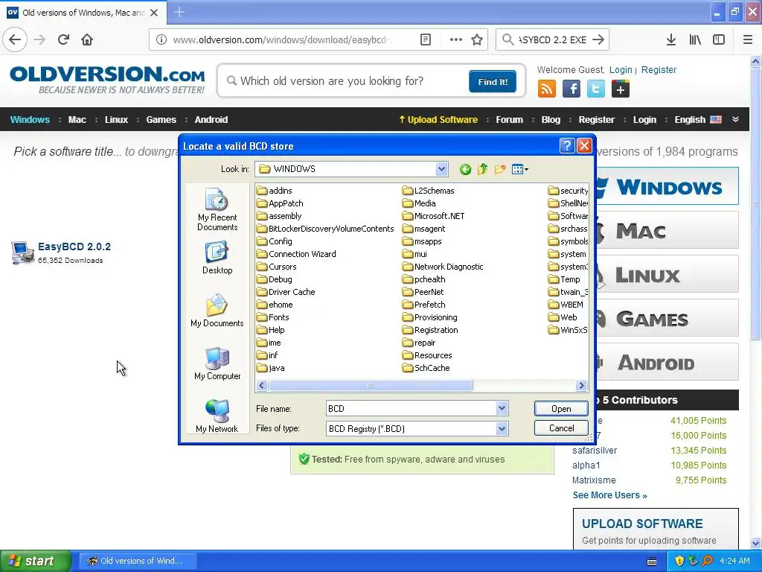View site information icon in address bar
This screenshot has height=572, width=762.
(x=161, y=40)
